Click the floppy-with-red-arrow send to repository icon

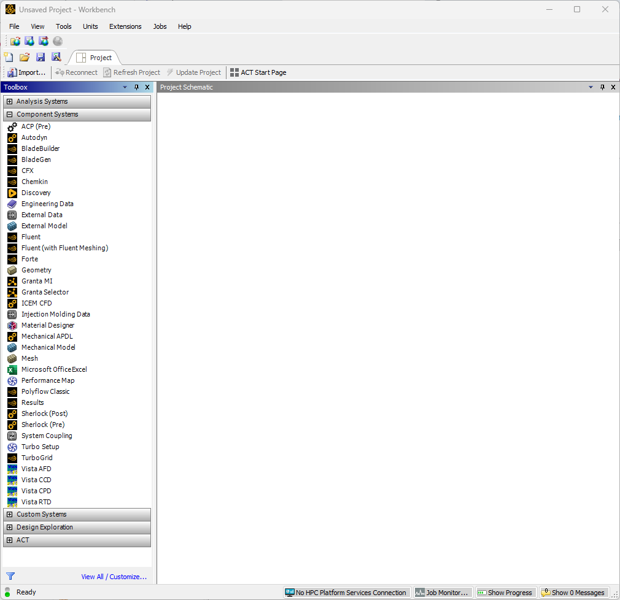(44, 41)
